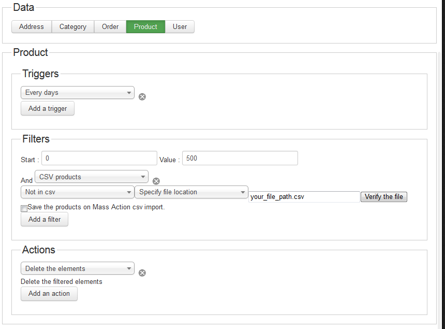Remove the CSV products filter
Image resolution: width=445 pixels, height=329 pixels.
point(156,181)
